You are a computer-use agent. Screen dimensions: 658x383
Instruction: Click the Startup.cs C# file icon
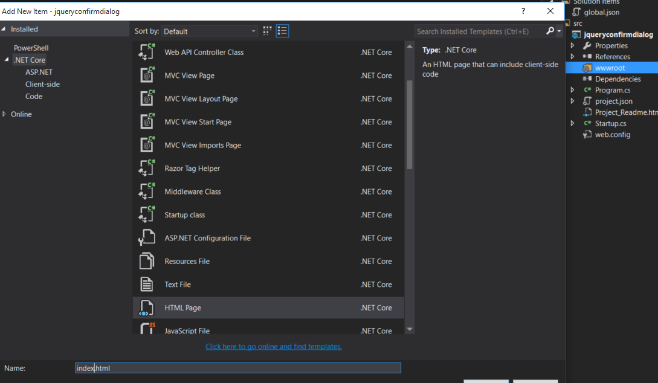[x=587, y=123]
